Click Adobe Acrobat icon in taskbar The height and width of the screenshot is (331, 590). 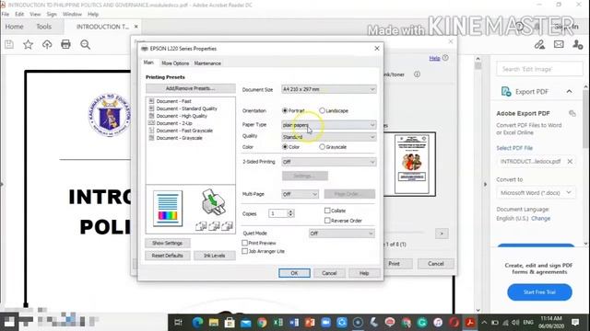pos(470,323)
